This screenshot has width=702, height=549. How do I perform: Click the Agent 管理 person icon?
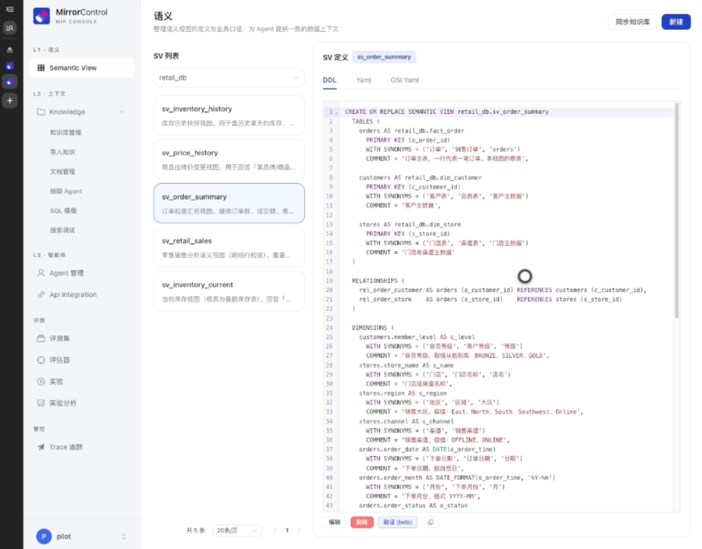(41, 273)
